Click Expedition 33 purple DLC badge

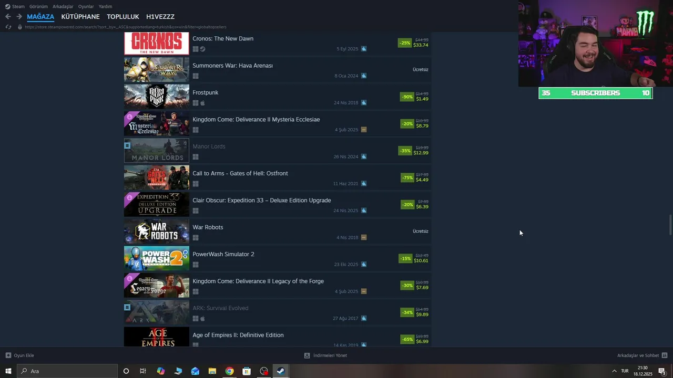pyautogui.click(x=129, y=197)
